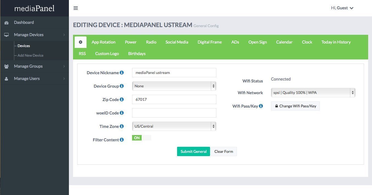
Task: Click the Device Nickname info icon
Action: (x=122, y=73)
